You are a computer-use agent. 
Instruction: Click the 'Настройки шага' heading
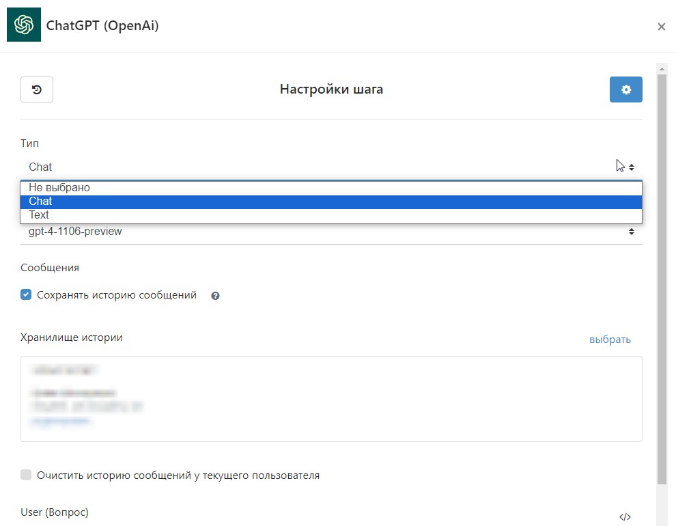331,89
